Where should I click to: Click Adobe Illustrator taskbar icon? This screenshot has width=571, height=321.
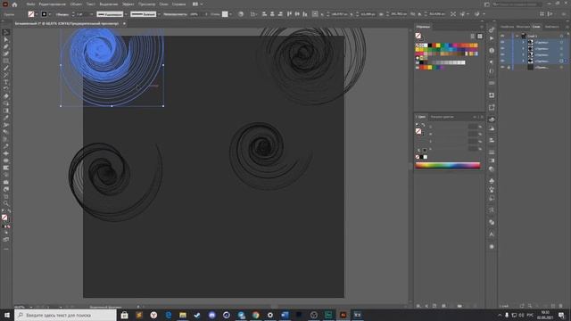[343, 315]
